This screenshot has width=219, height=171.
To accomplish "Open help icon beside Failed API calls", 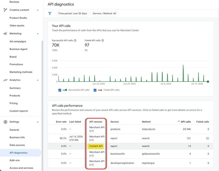I will click(x=103, y=40).
